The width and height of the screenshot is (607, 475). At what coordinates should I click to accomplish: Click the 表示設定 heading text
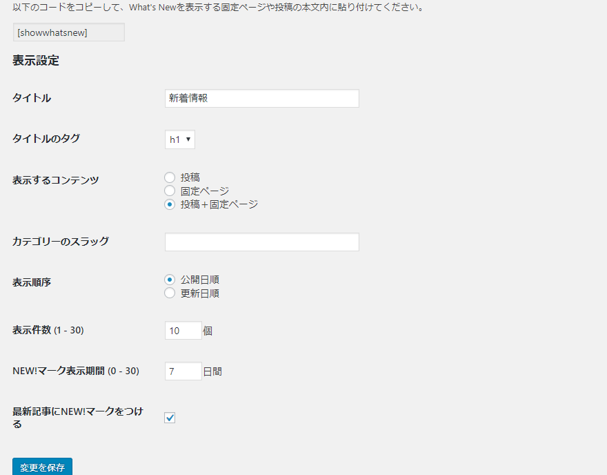[x=36, y=61]
